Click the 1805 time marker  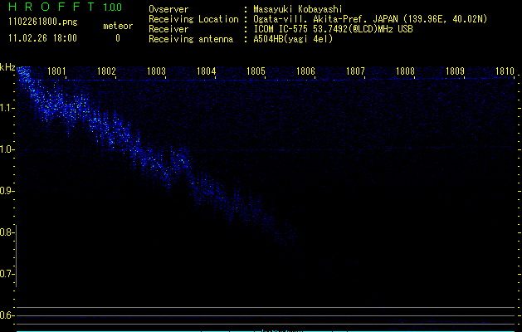coord(256,71)
